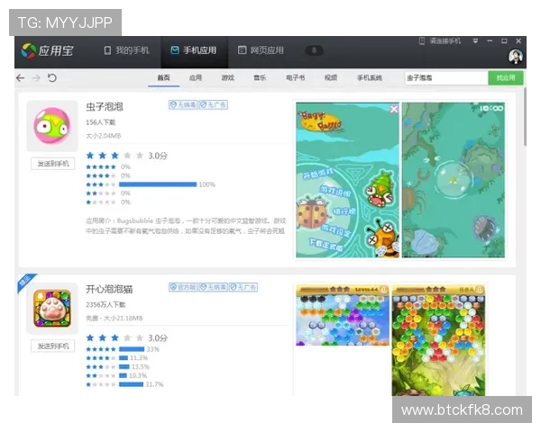Image resolution: width=541 pixels, height=432 pixels.
Task: Click the 无广告 badge for 虫子泡泡
Action: point(213,104)
